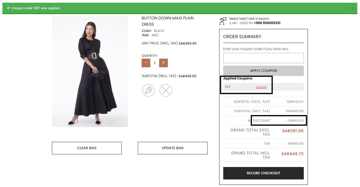Decrease quantity with the minus icon
The width and height of the screenshot is (360, 187).
pyautogui.click(x=146, y=63)
